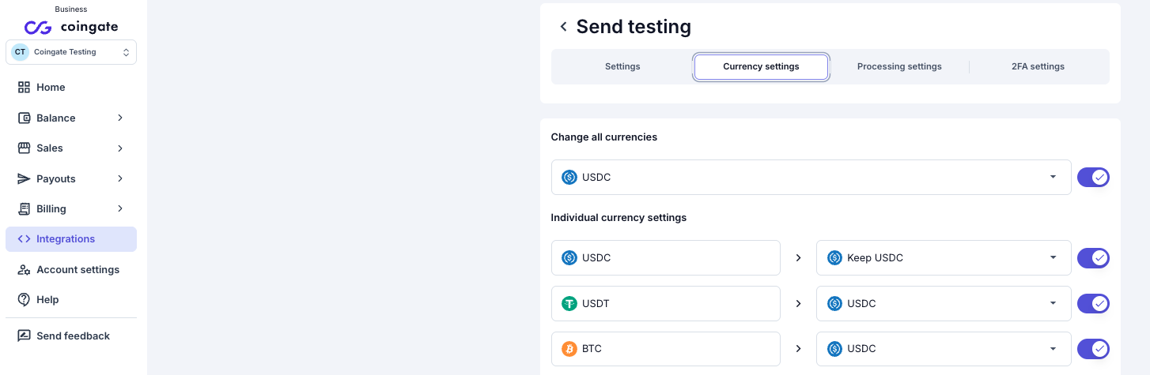Viewport: 1150px width, 375px height.
Task: Toggle the BTC currency switch
Action: click(1093, 349)
